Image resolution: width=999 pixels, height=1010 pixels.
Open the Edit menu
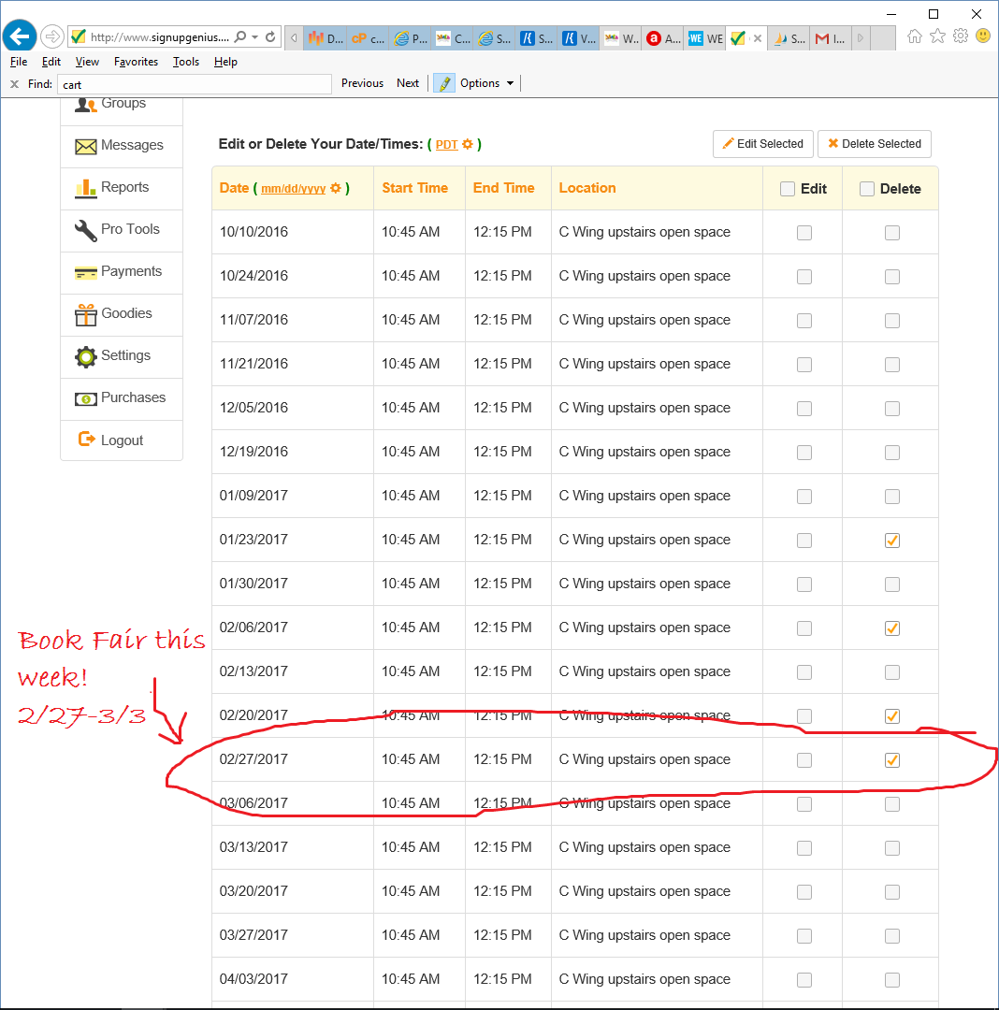(51, 62)
